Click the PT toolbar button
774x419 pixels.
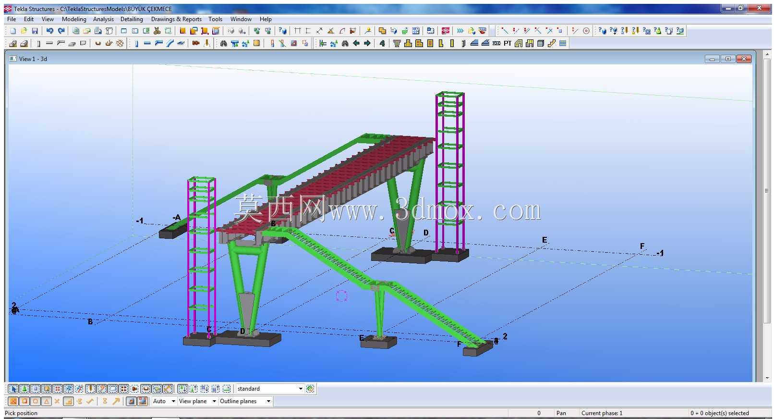pyautogui.click(x=508, y=43)
